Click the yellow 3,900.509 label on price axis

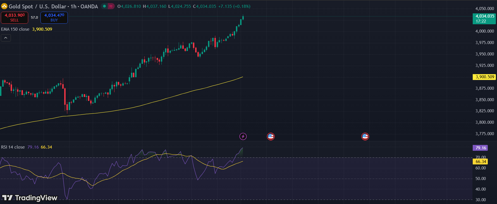click(x=484, y=77)
